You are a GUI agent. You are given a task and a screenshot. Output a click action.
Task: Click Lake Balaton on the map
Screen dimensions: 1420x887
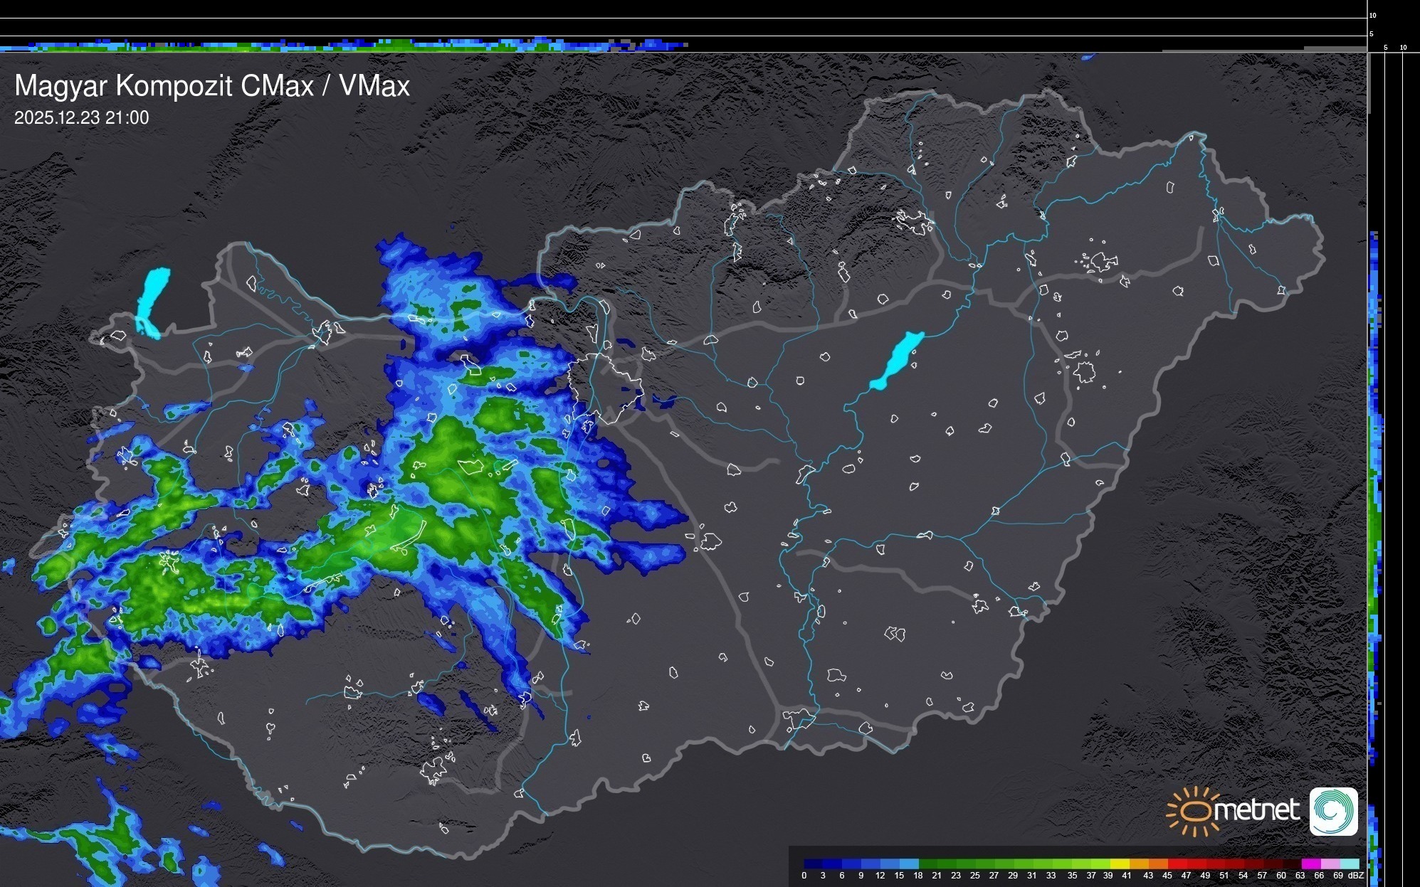(897, 361)
